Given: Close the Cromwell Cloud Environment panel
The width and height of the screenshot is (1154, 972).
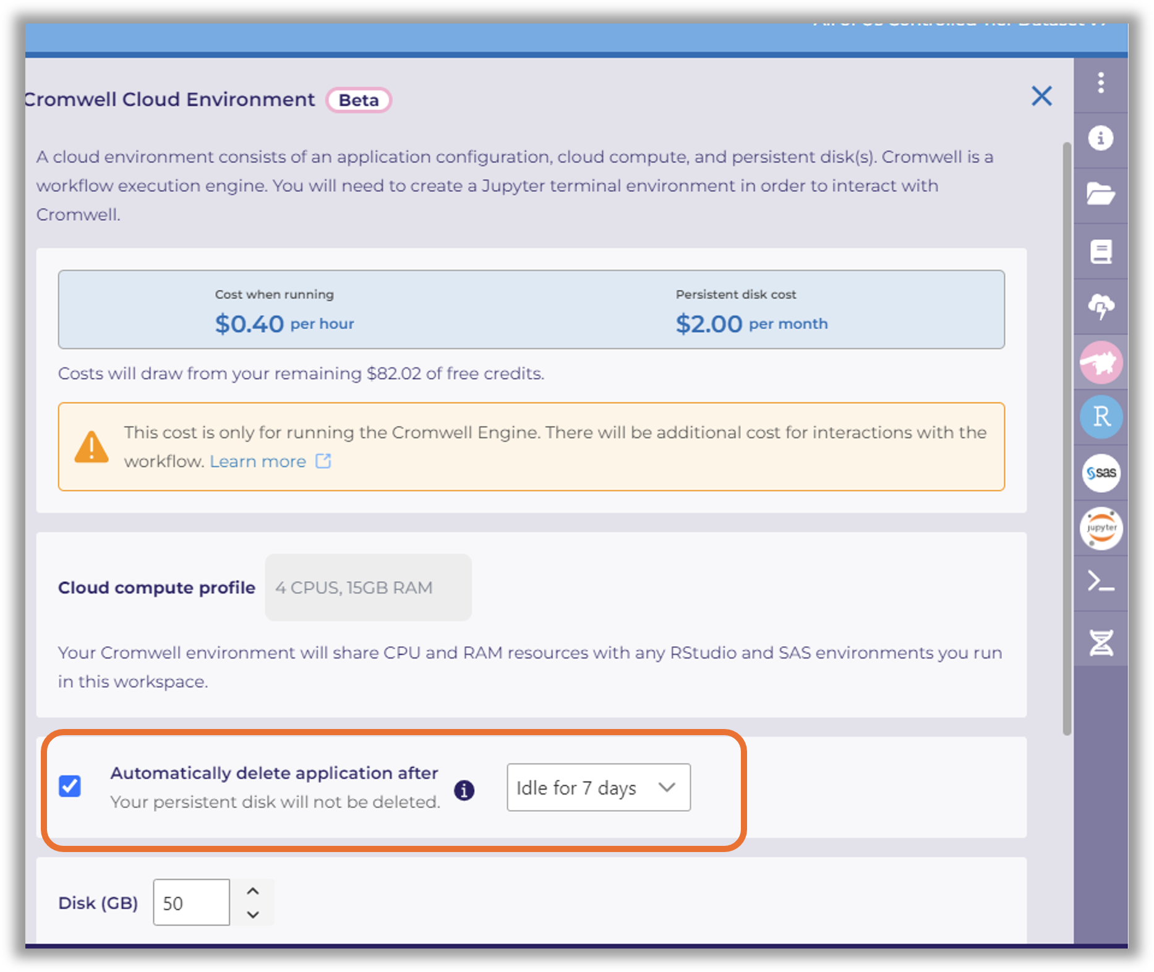Looking at the screenshot, I should point(1041,96).
